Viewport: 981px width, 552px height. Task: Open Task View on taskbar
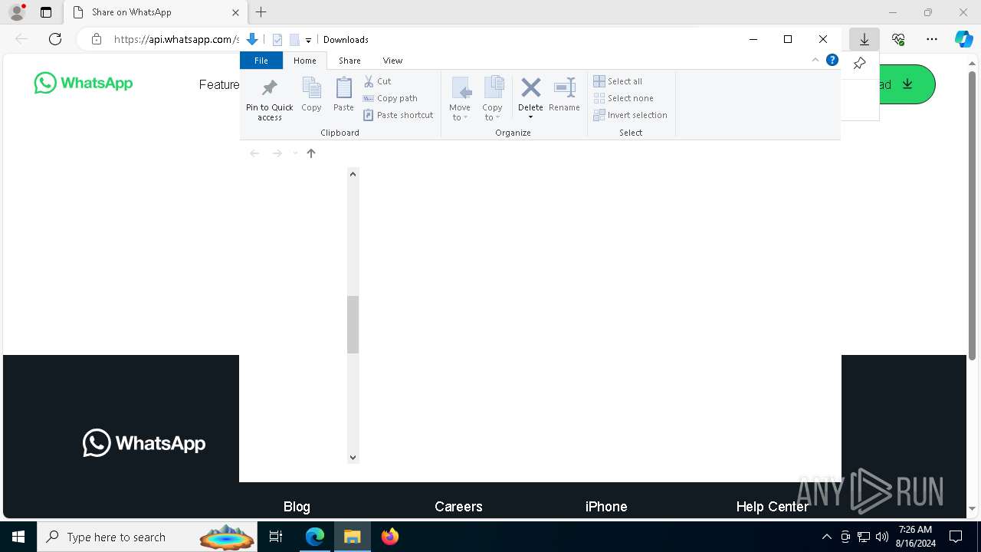tap(276, 537)
